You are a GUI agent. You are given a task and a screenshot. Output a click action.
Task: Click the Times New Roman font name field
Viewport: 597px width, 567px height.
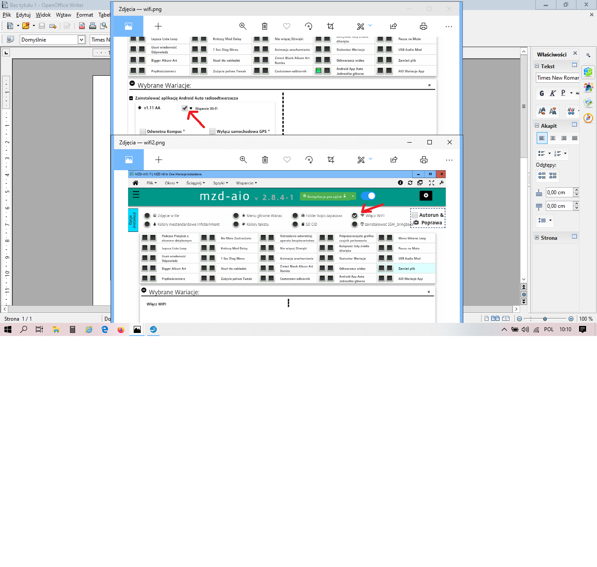tap(557, 78)
